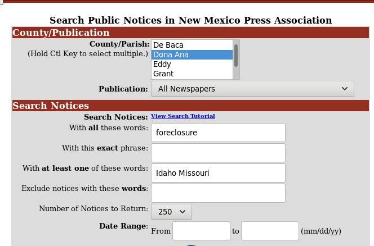Click the Search Public Notices page title
Screen dimensions: 374x246
point(190,20)
